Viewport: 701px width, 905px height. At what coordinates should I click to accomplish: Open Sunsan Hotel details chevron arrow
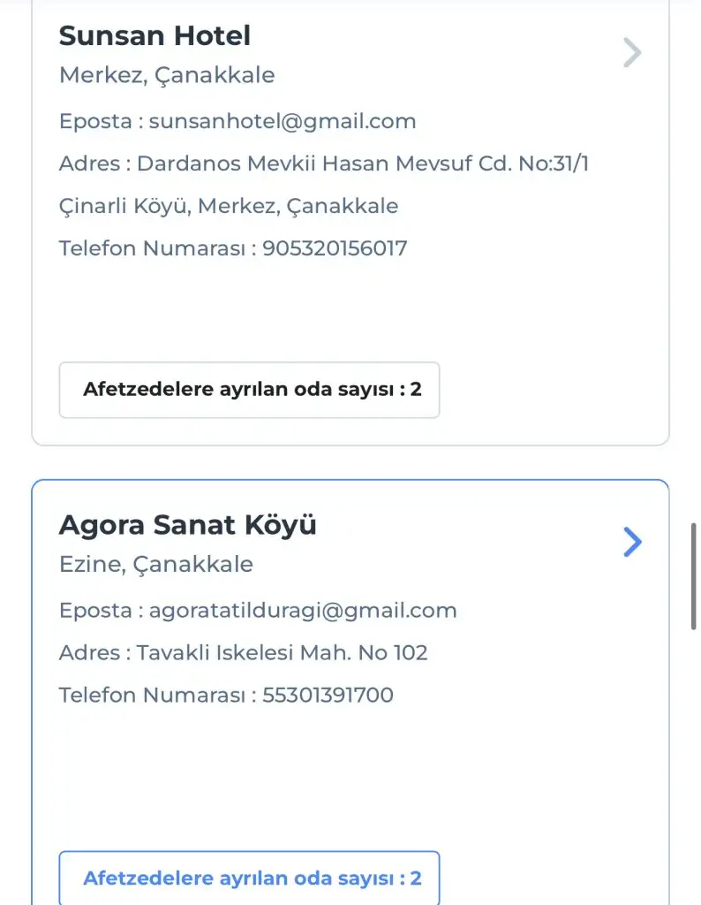(x=631, y=53)
